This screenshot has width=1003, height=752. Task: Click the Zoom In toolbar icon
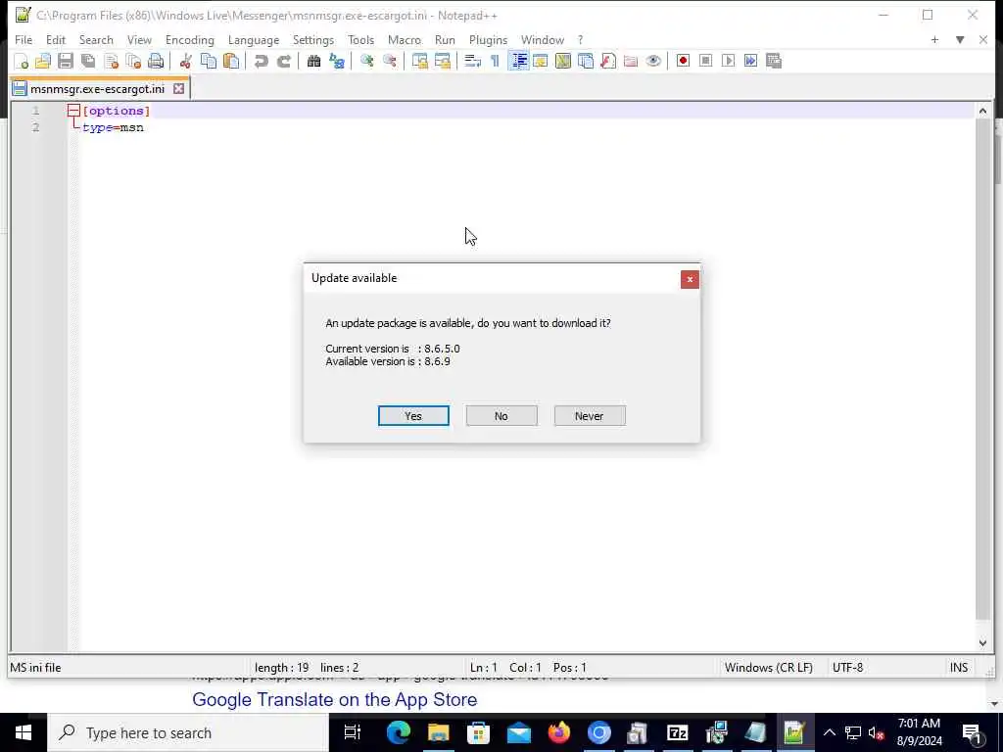366,61
